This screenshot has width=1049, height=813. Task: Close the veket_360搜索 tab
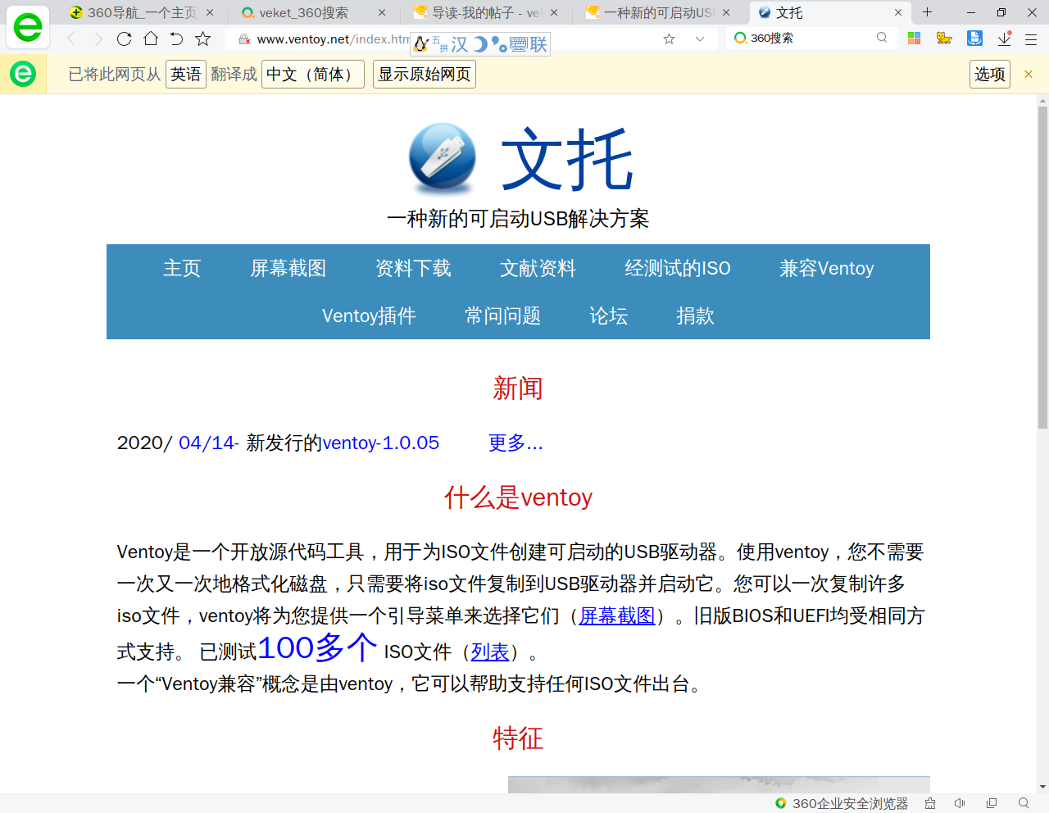coord(382,12)
